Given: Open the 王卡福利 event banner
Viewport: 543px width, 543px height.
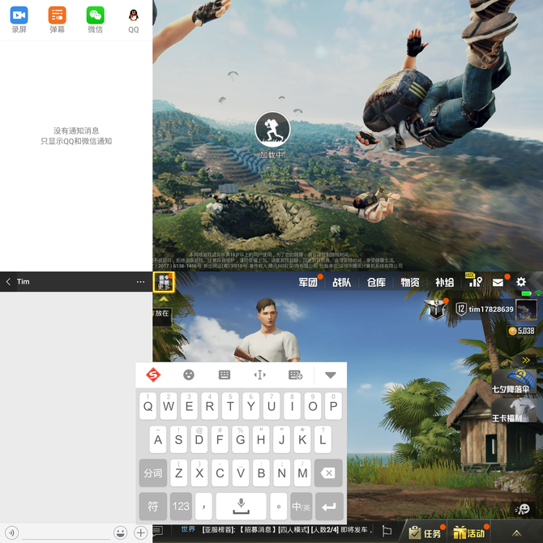Looking at the screenshot, I should tap(514, 411).
